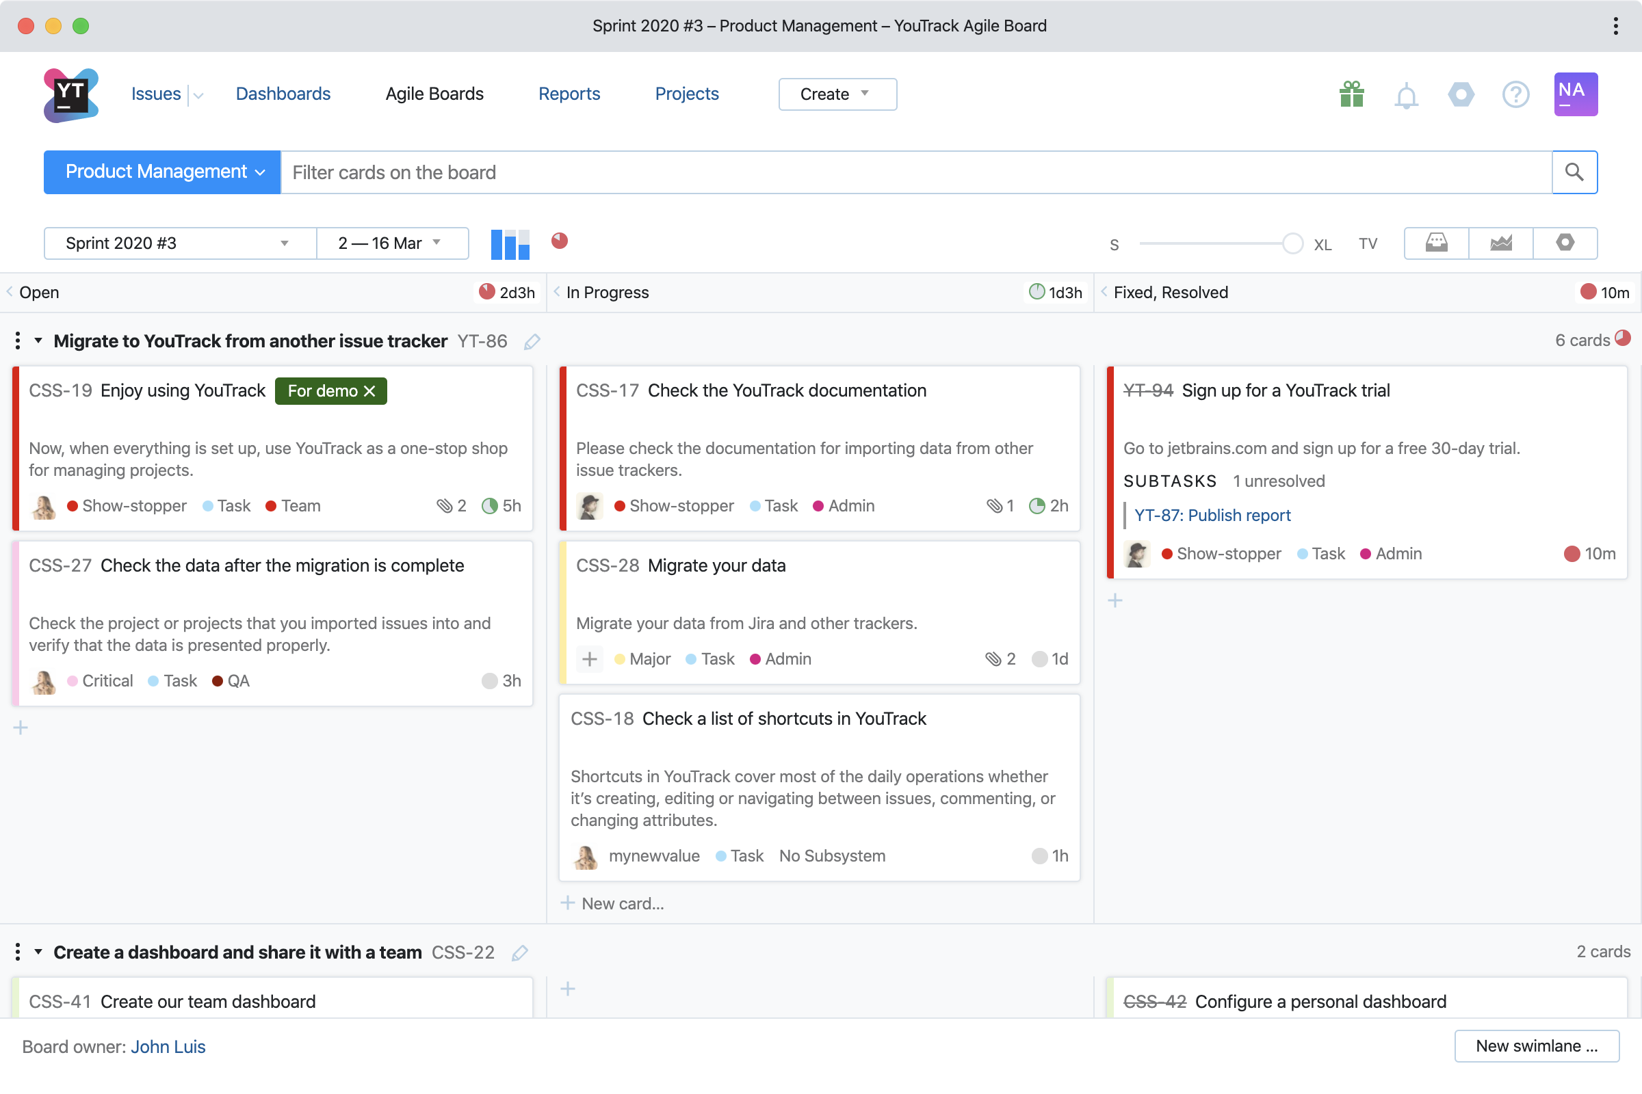Click the card size slider handle
Viewport: 1642px width, 1094px height.
1292,243
